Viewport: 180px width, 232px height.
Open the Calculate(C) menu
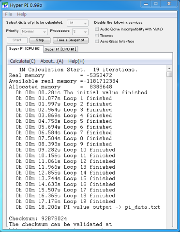click(23, 61)
